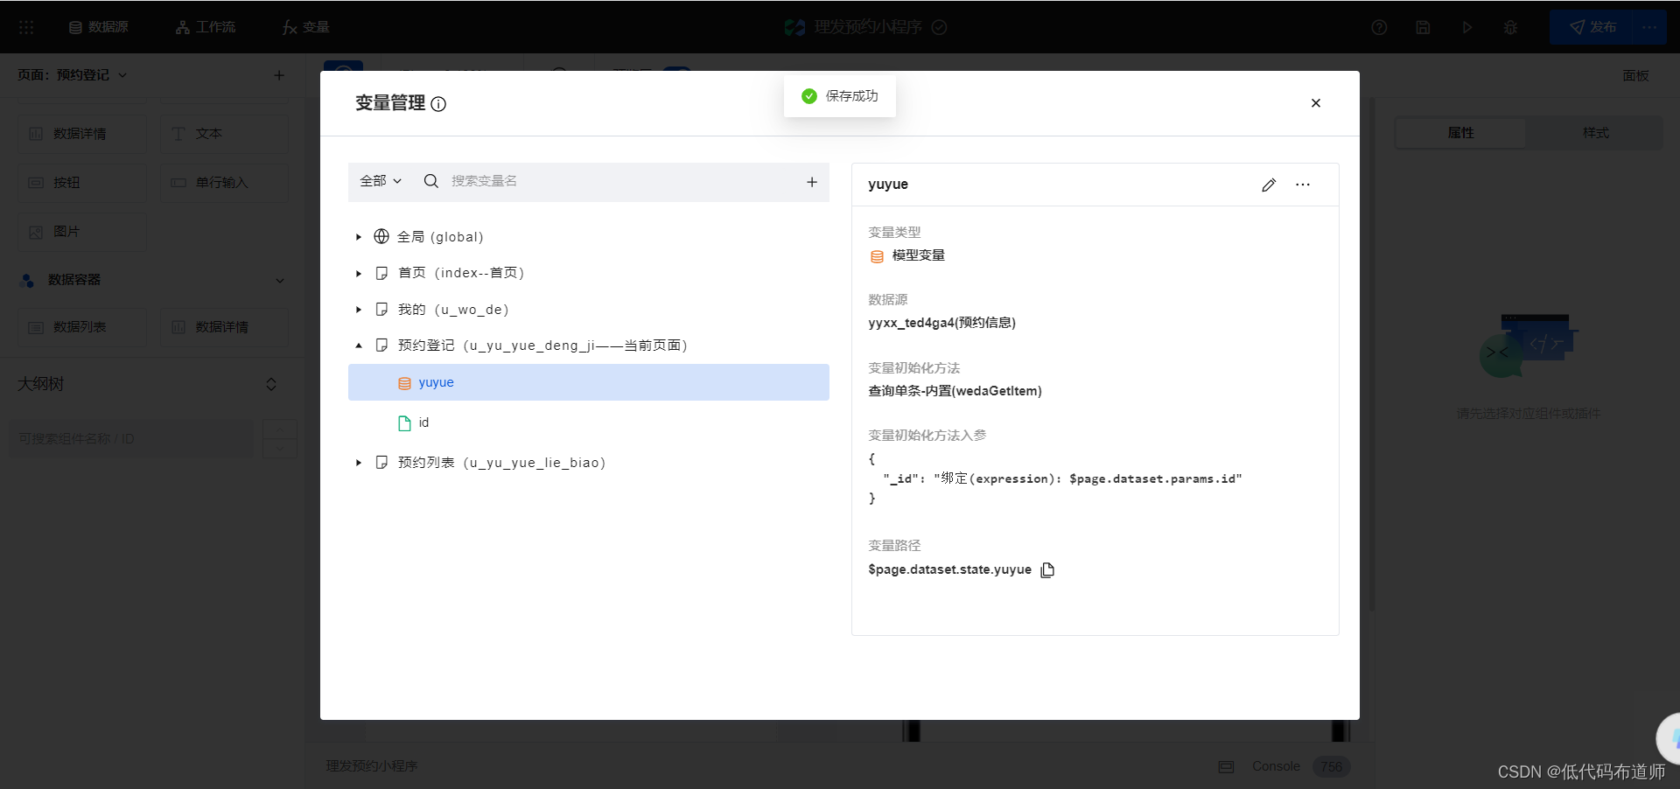
Task: Click the 发布 publish button
Action: pos(1591,27)
